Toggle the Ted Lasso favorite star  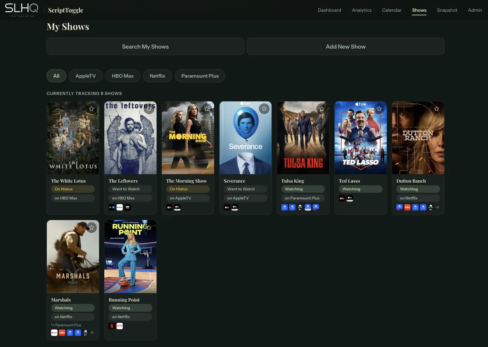[x=379, y=109]
